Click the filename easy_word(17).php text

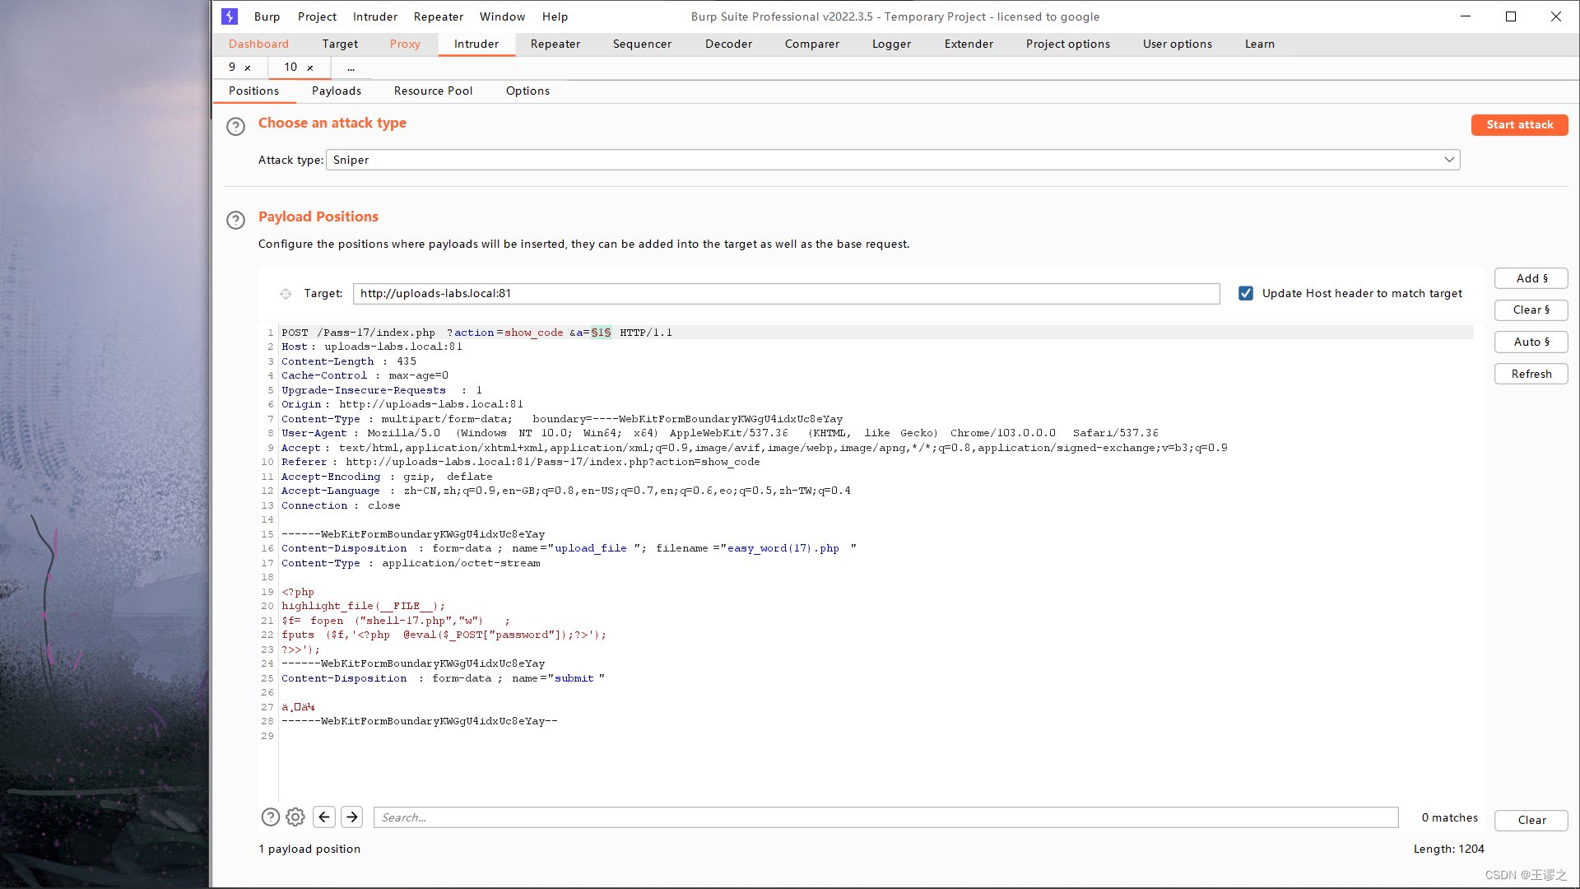click(x=783, y=548)
